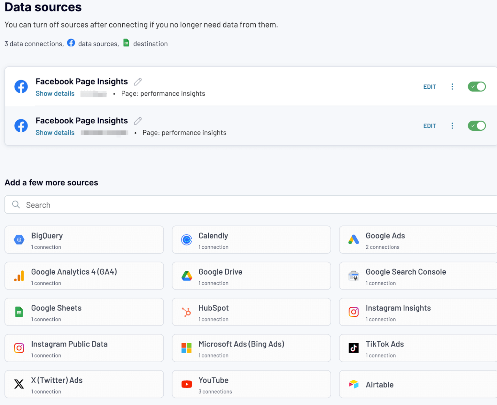Click the X (Twitter) Ads logo icon

coord(19,384)
